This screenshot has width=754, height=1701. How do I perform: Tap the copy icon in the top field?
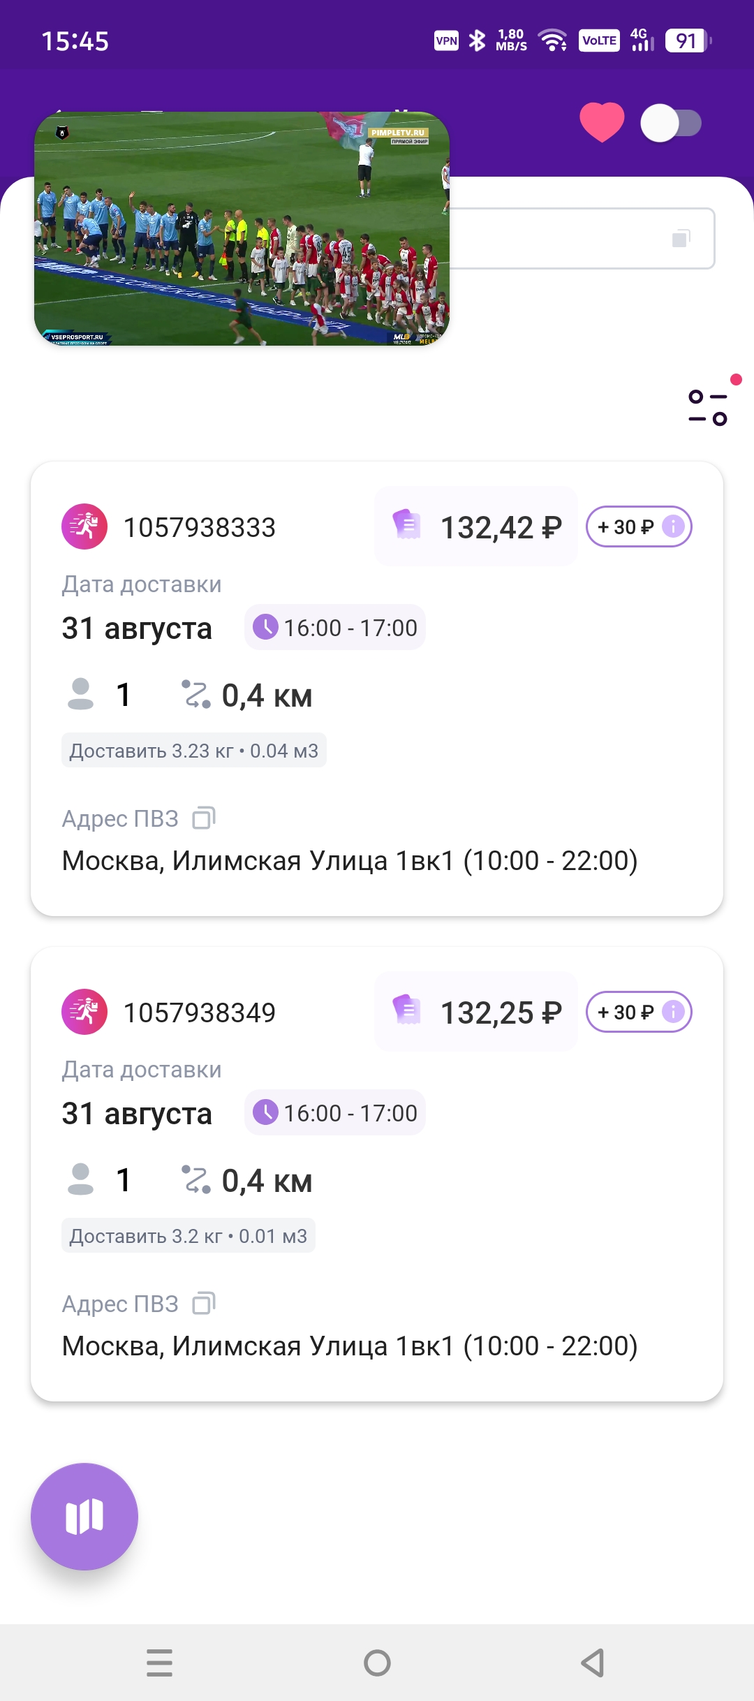click(681, 239)
